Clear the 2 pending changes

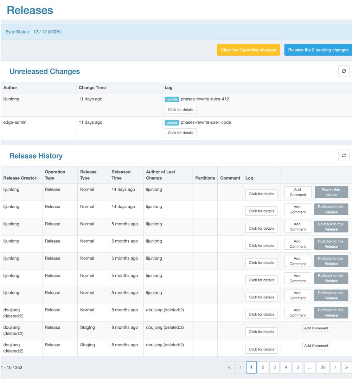pos(248,50)
